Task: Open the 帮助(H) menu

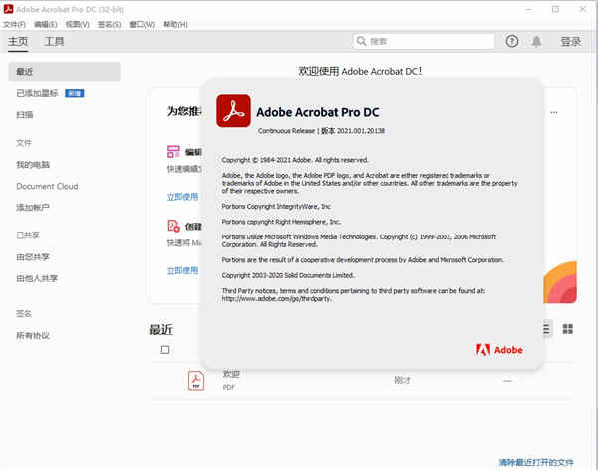Action: (x=175, y=24)
